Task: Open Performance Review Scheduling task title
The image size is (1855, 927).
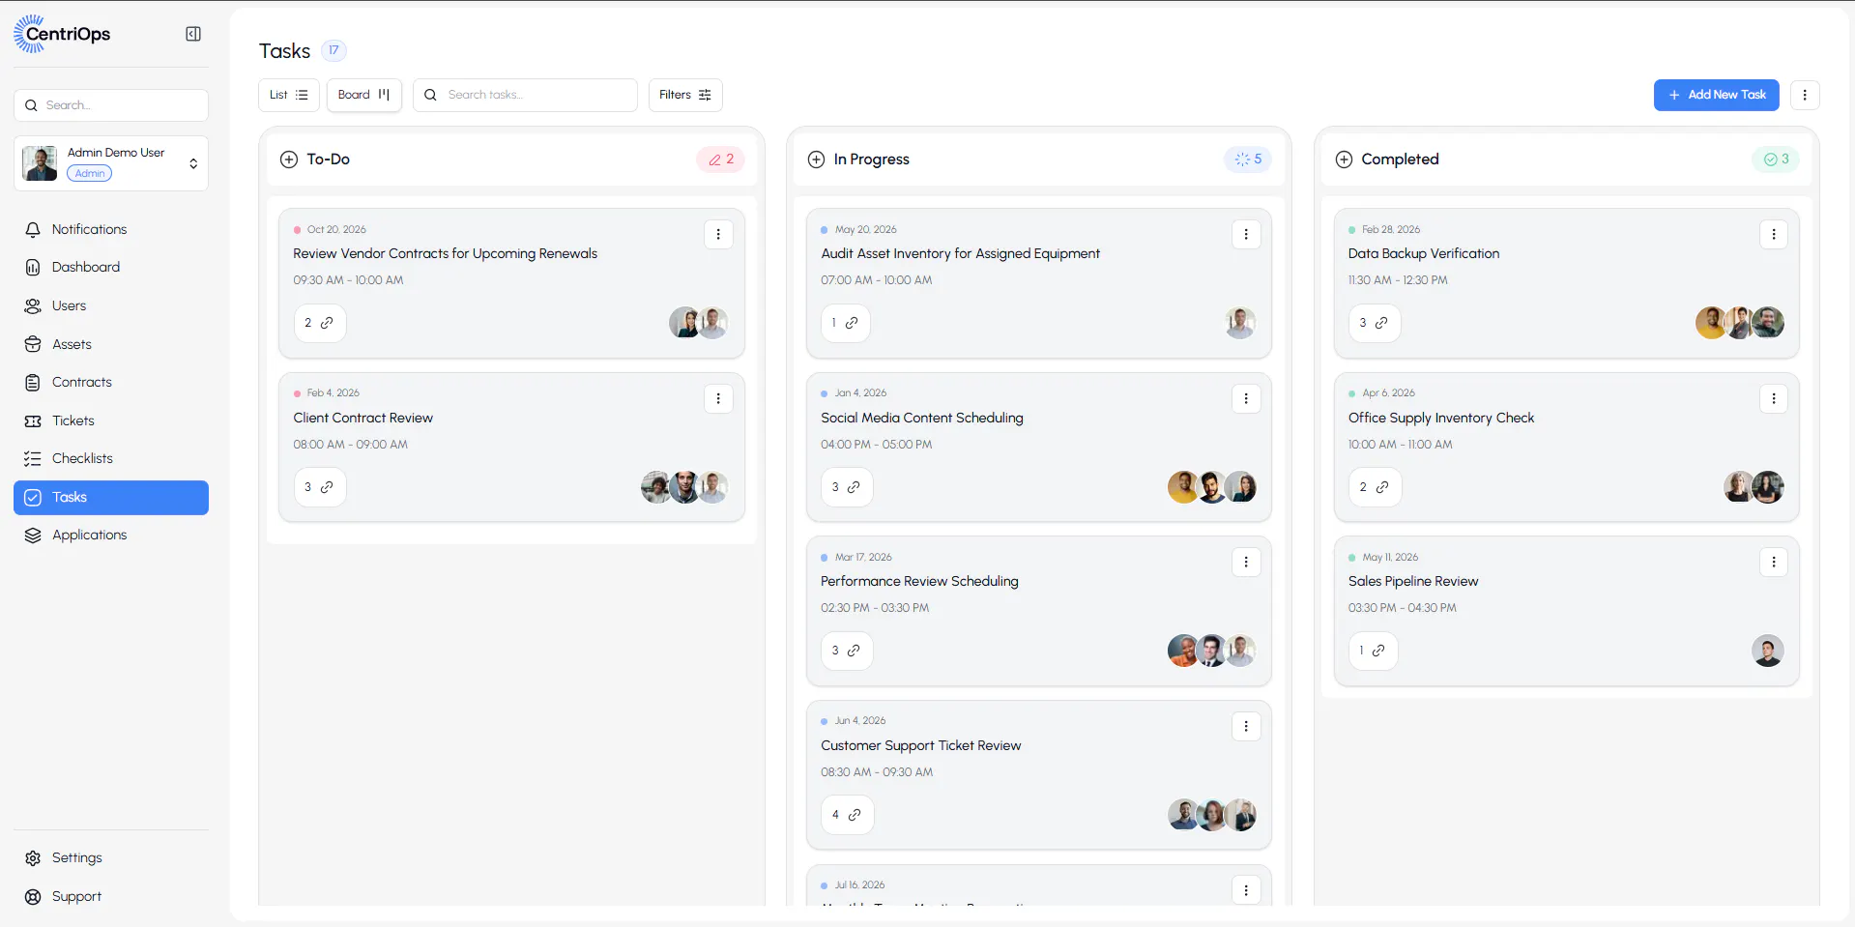Action: click(920, 582)
